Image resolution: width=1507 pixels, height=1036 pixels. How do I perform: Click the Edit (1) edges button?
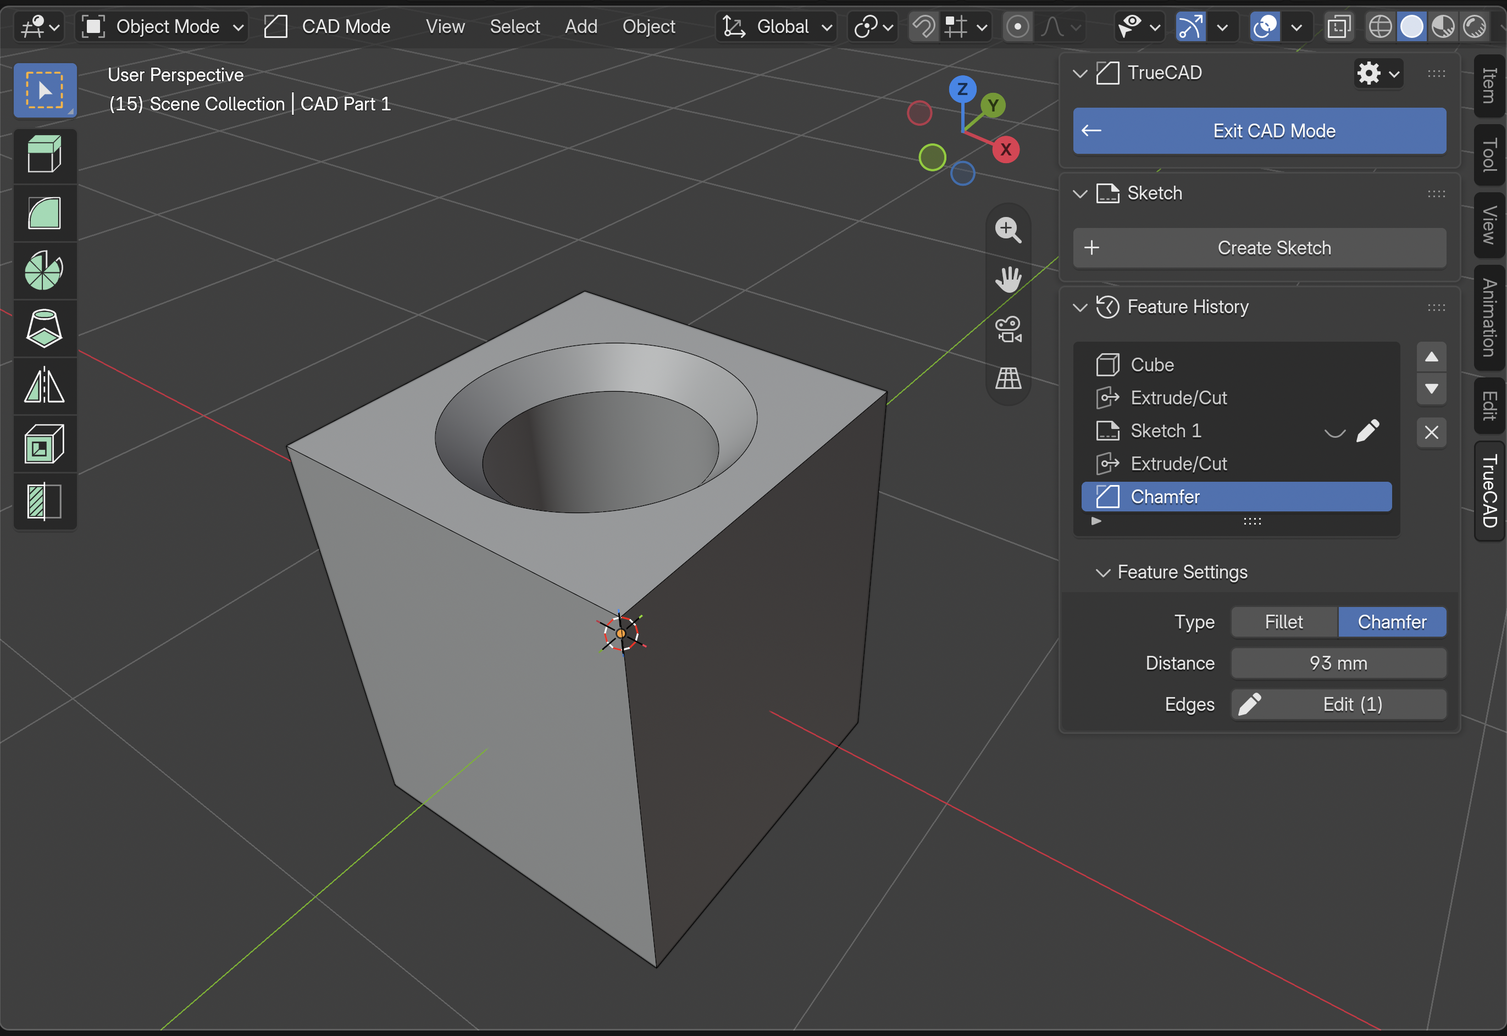point(1339,705)
